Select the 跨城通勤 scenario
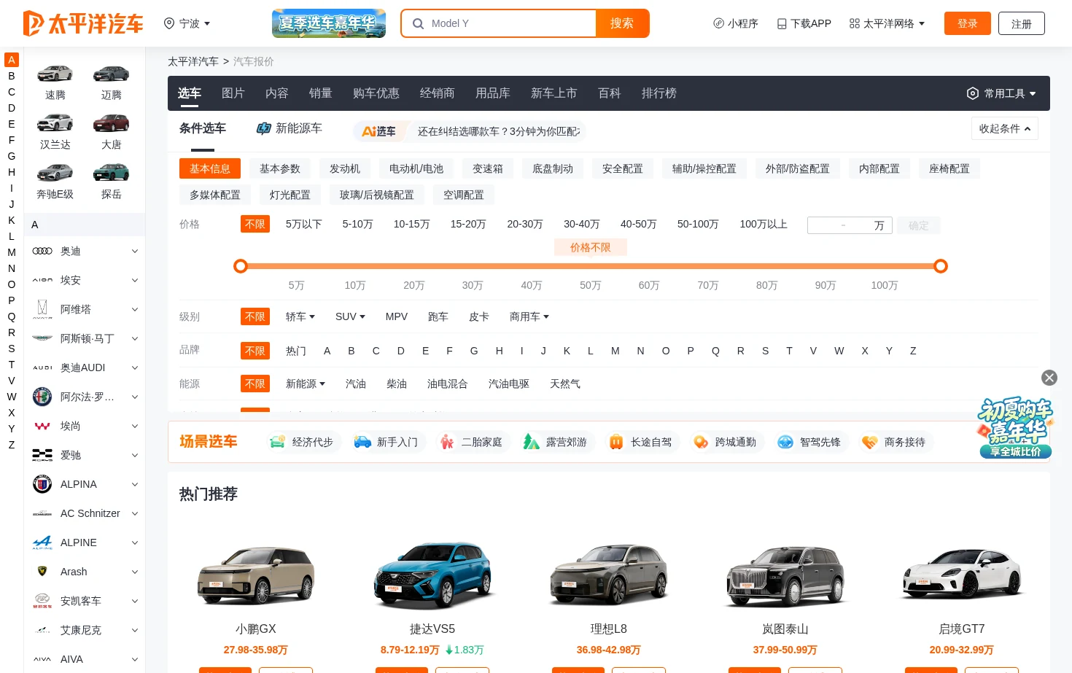This screenshot has height=673, width=1072. pos(724,442)
